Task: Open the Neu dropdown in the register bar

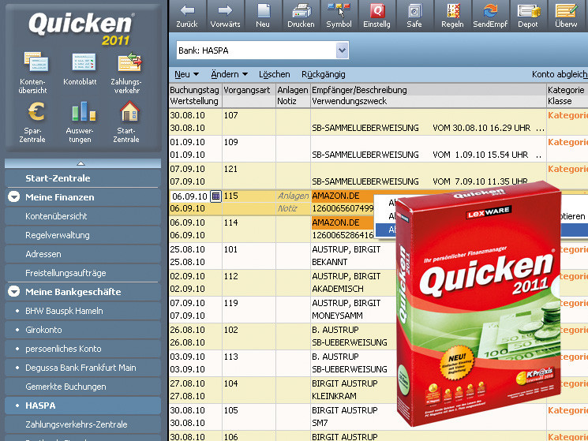Action: [186, 74]
